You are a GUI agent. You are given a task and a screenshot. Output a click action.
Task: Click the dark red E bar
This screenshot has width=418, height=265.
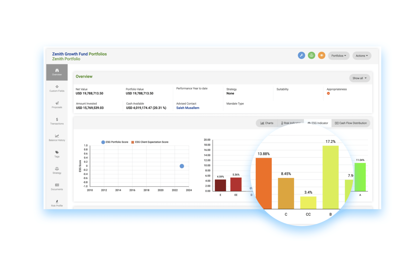coord(220,185)
